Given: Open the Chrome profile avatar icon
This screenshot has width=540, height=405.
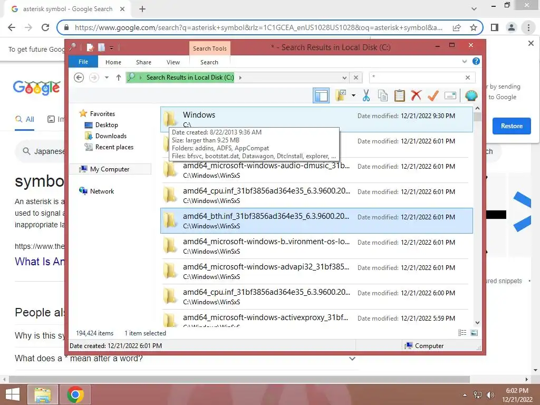Looking at the screenshot, I should tap(512, 27).
